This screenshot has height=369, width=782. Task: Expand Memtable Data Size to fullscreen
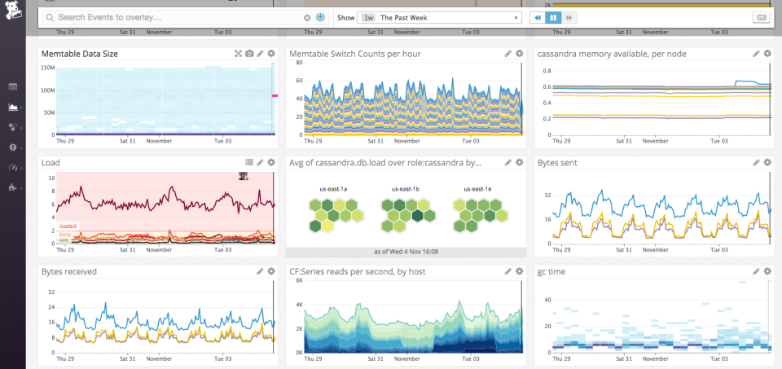pos(239,54)
